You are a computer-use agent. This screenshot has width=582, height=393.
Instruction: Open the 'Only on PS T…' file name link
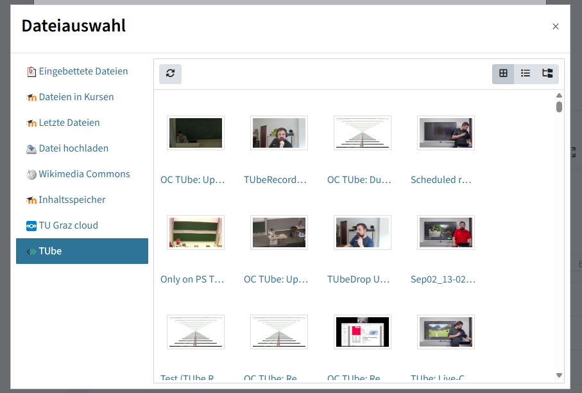coord(193,279)
